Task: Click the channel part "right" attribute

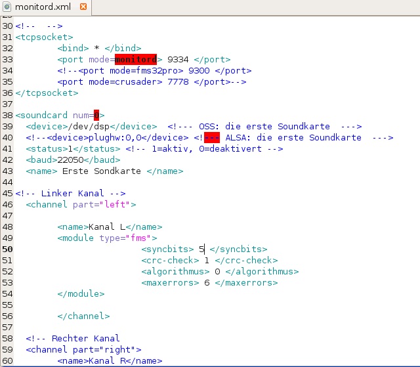Action: coord(104,349)
